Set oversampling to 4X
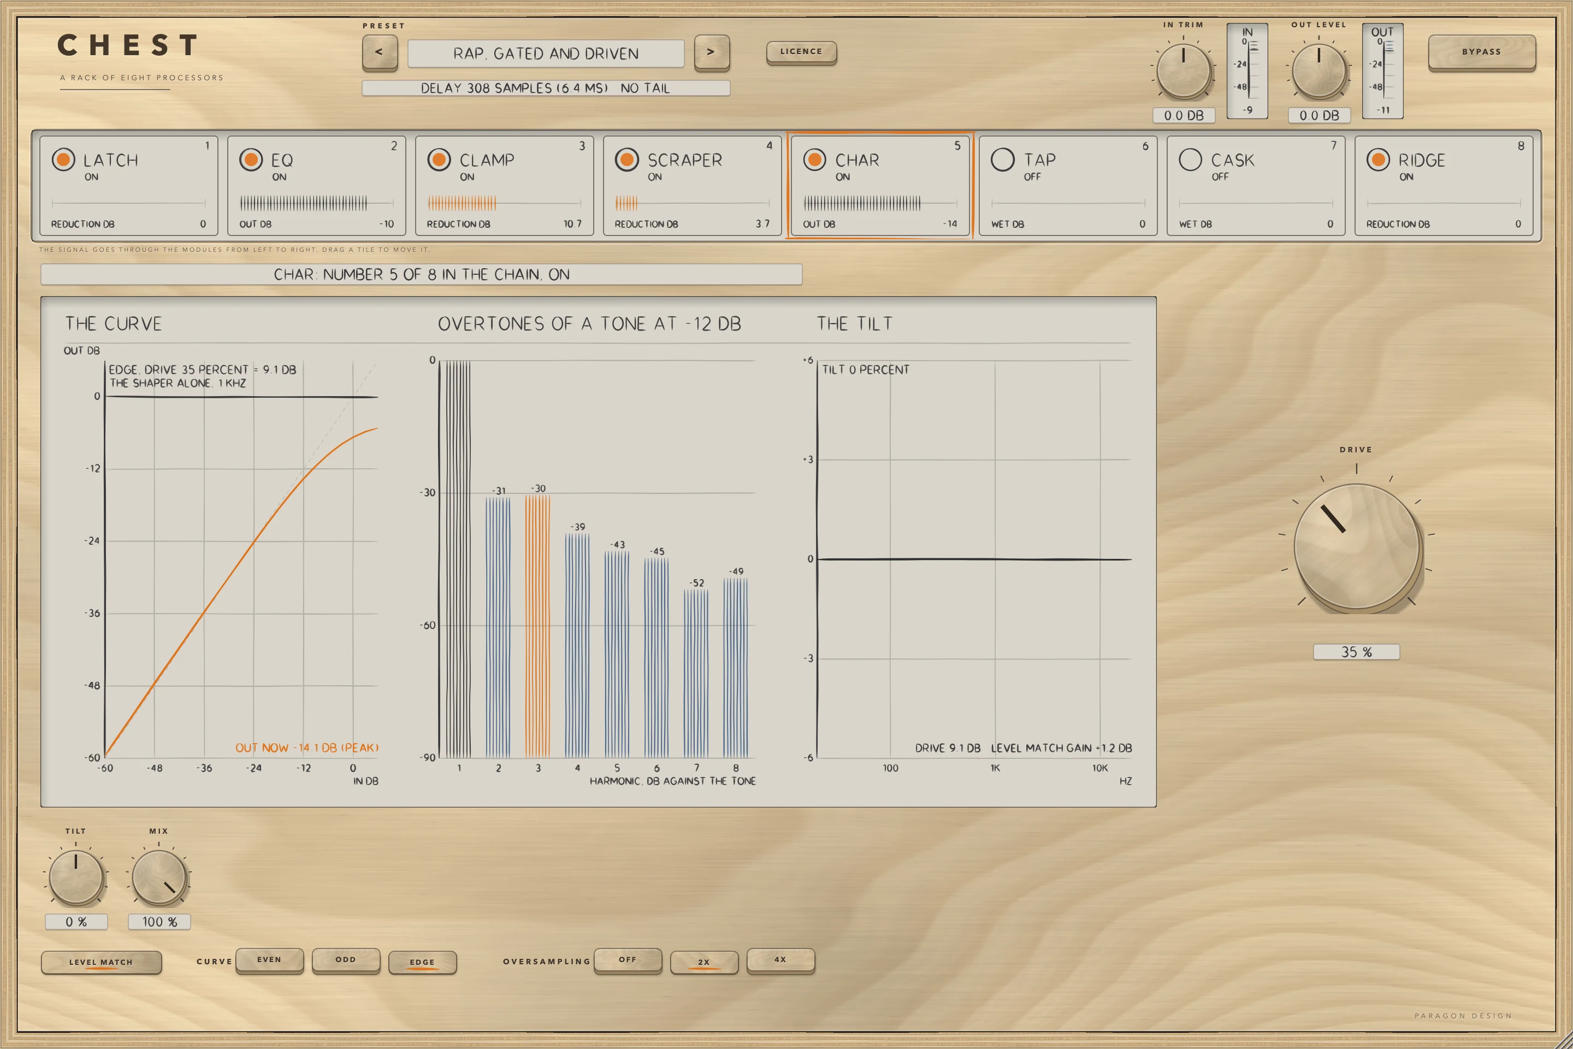This screenshot has width=1573, height=1049. point(780,960)
